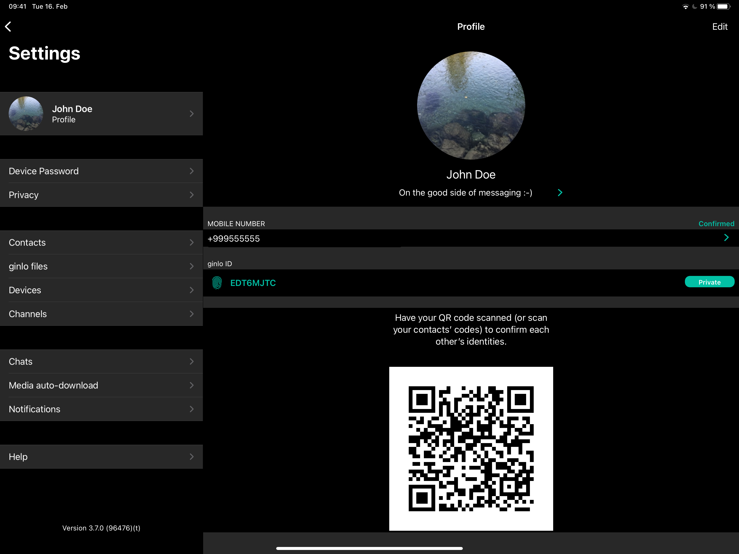The height and width of the screenshot is (554, 739).
Task: Tap the home indicator bar at bottom
Action: (x=369, y=548)
